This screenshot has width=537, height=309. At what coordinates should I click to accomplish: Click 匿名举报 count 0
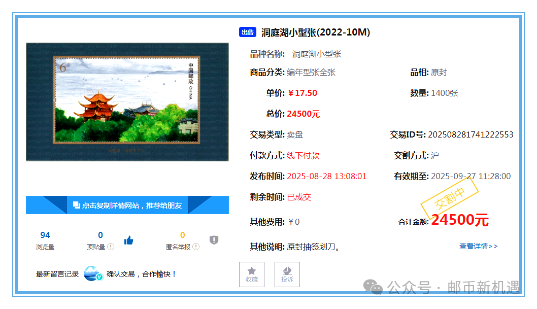pos(183,235)
